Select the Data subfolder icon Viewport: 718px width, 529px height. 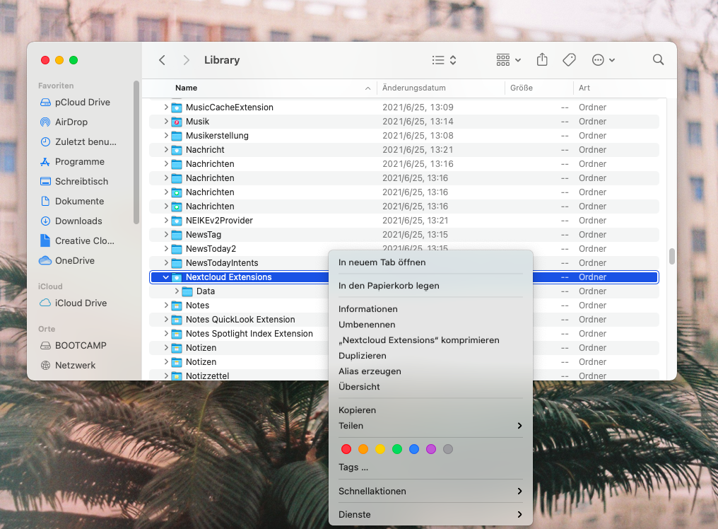pos(187,291)
